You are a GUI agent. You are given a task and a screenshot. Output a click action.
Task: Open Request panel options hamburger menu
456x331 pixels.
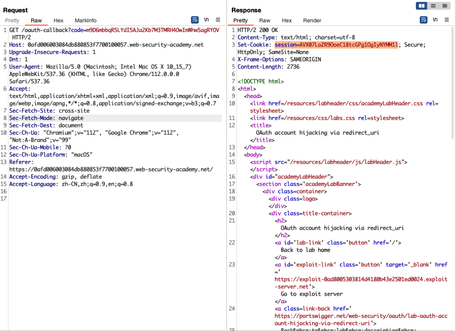[218, 19]
